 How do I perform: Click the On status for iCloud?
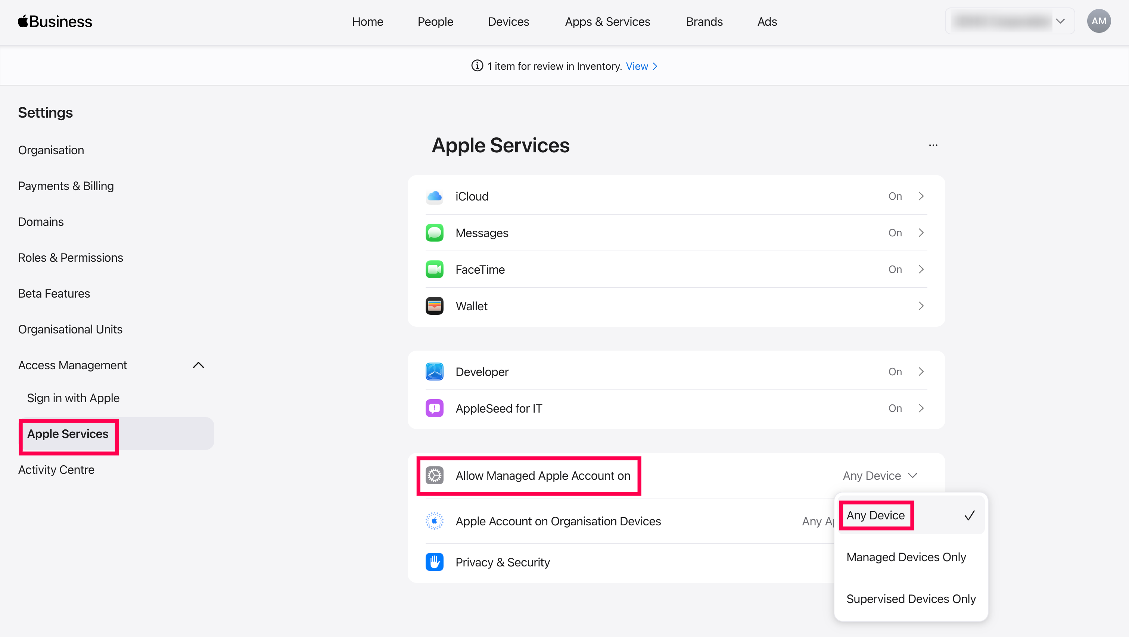click(x=895, y=196)
